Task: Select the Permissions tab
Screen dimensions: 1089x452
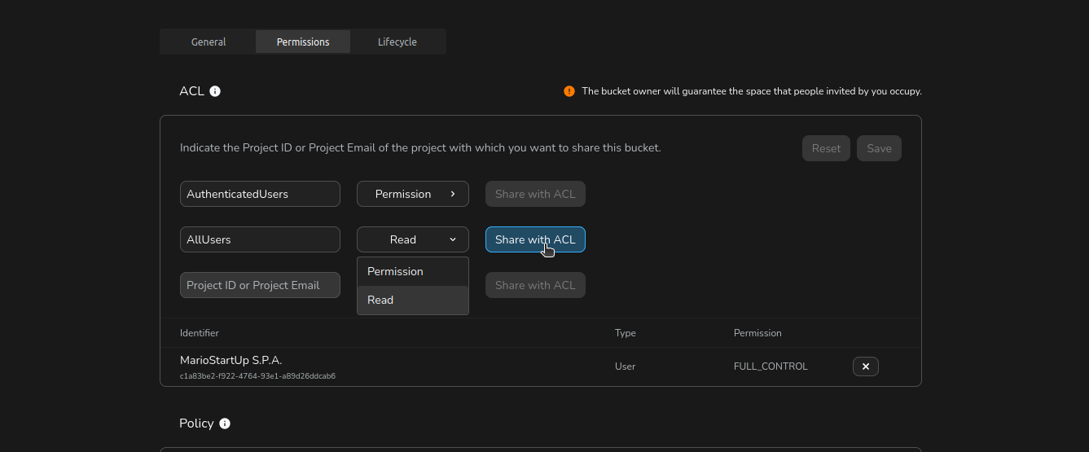Action: tap(303, 42)
